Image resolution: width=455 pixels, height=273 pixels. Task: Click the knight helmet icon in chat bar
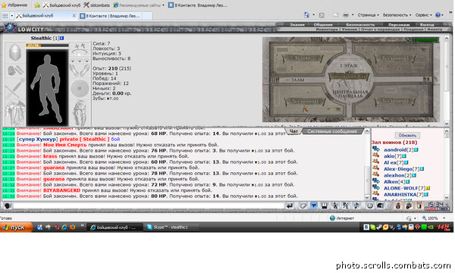point(380,206)
